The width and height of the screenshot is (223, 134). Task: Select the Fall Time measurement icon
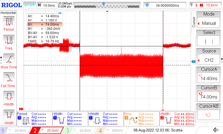[9, 78]
